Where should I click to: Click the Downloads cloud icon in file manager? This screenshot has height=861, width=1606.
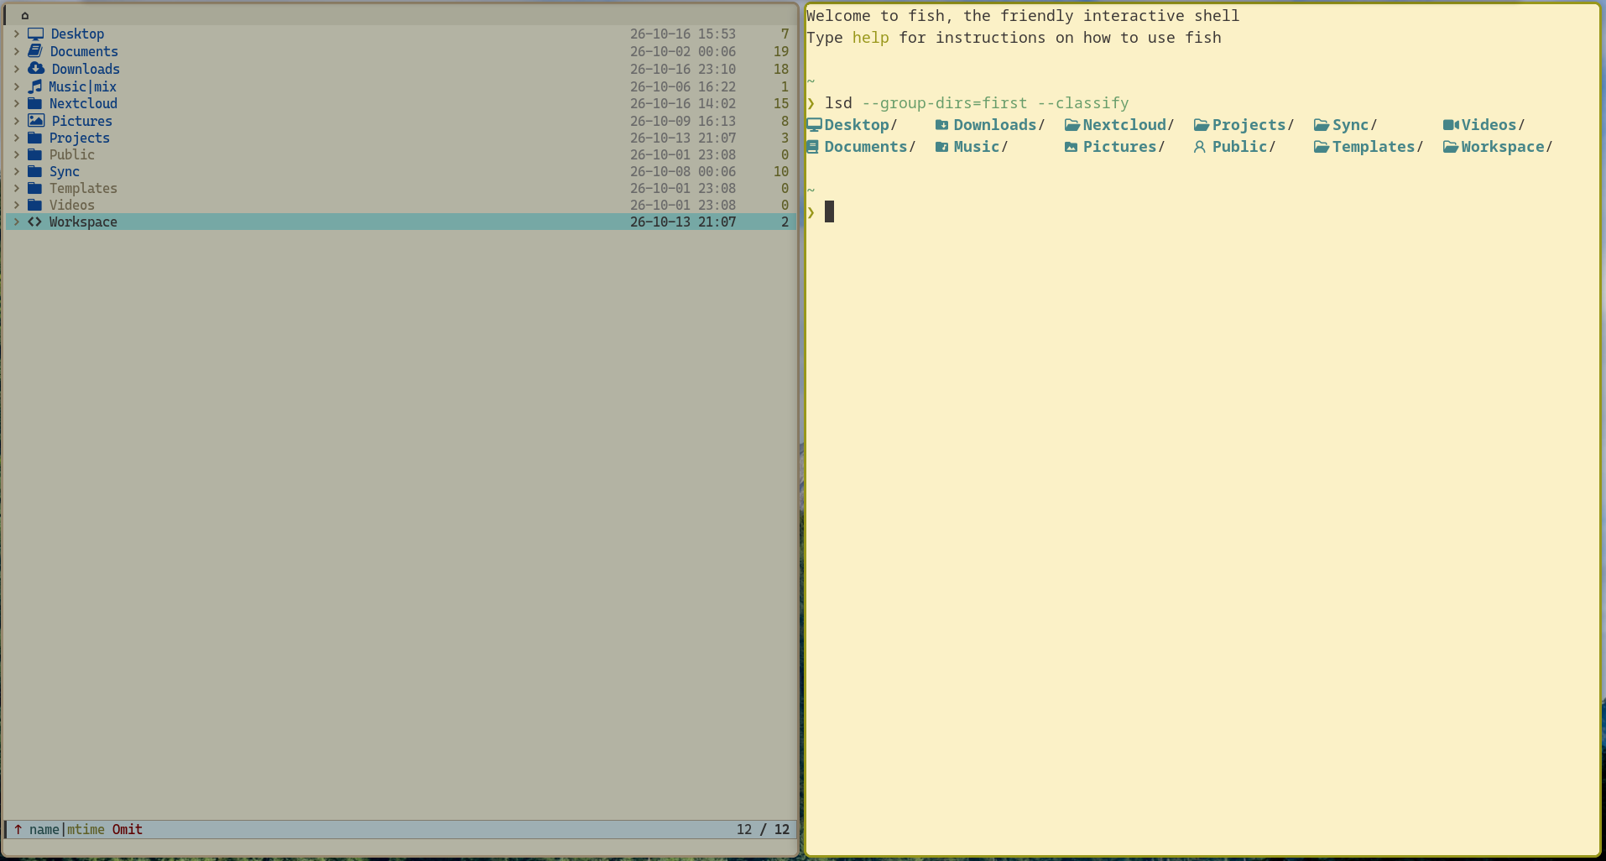[36, 69]
